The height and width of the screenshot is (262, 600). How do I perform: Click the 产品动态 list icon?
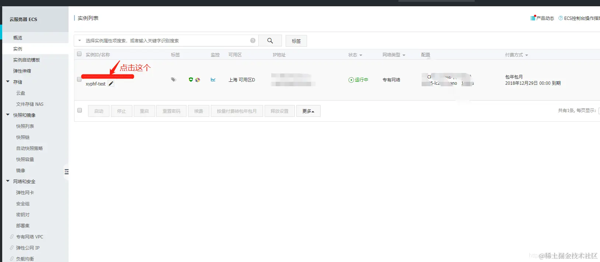(x=533, y=18)
